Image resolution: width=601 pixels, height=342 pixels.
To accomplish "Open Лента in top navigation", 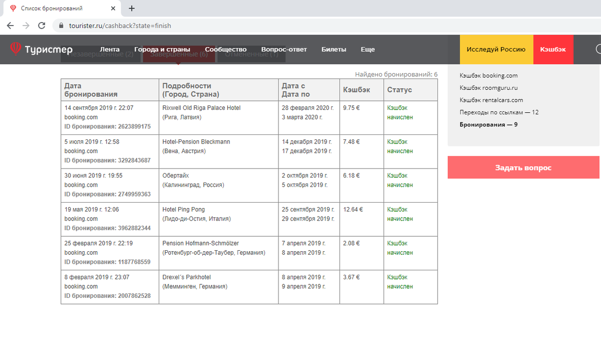I will [110, 49].
